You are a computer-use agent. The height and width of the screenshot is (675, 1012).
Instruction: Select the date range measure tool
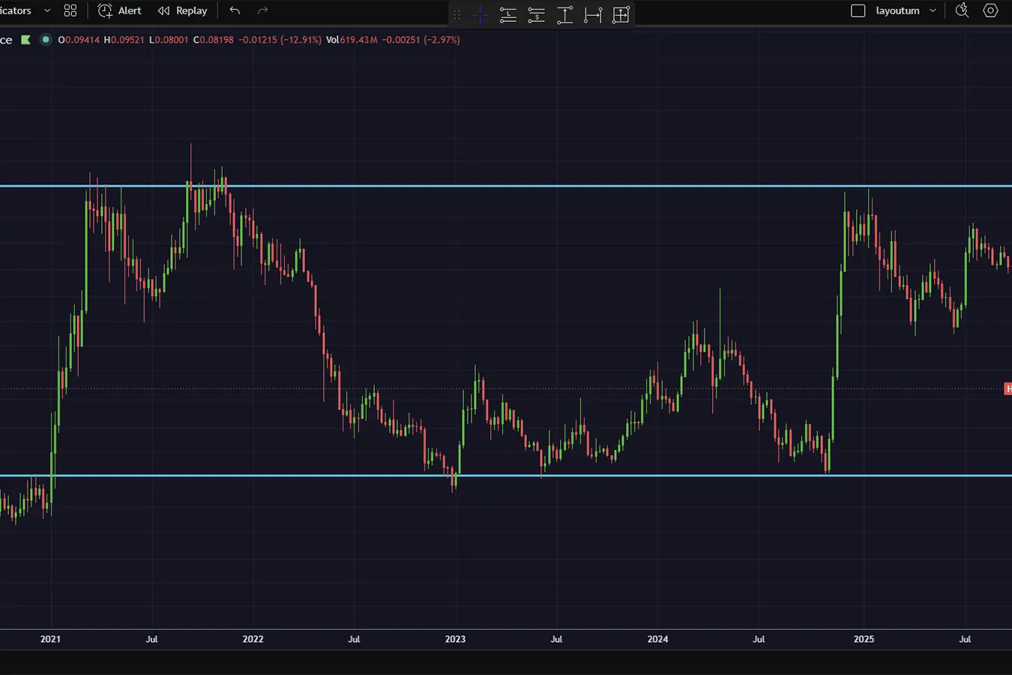(593, 15)
